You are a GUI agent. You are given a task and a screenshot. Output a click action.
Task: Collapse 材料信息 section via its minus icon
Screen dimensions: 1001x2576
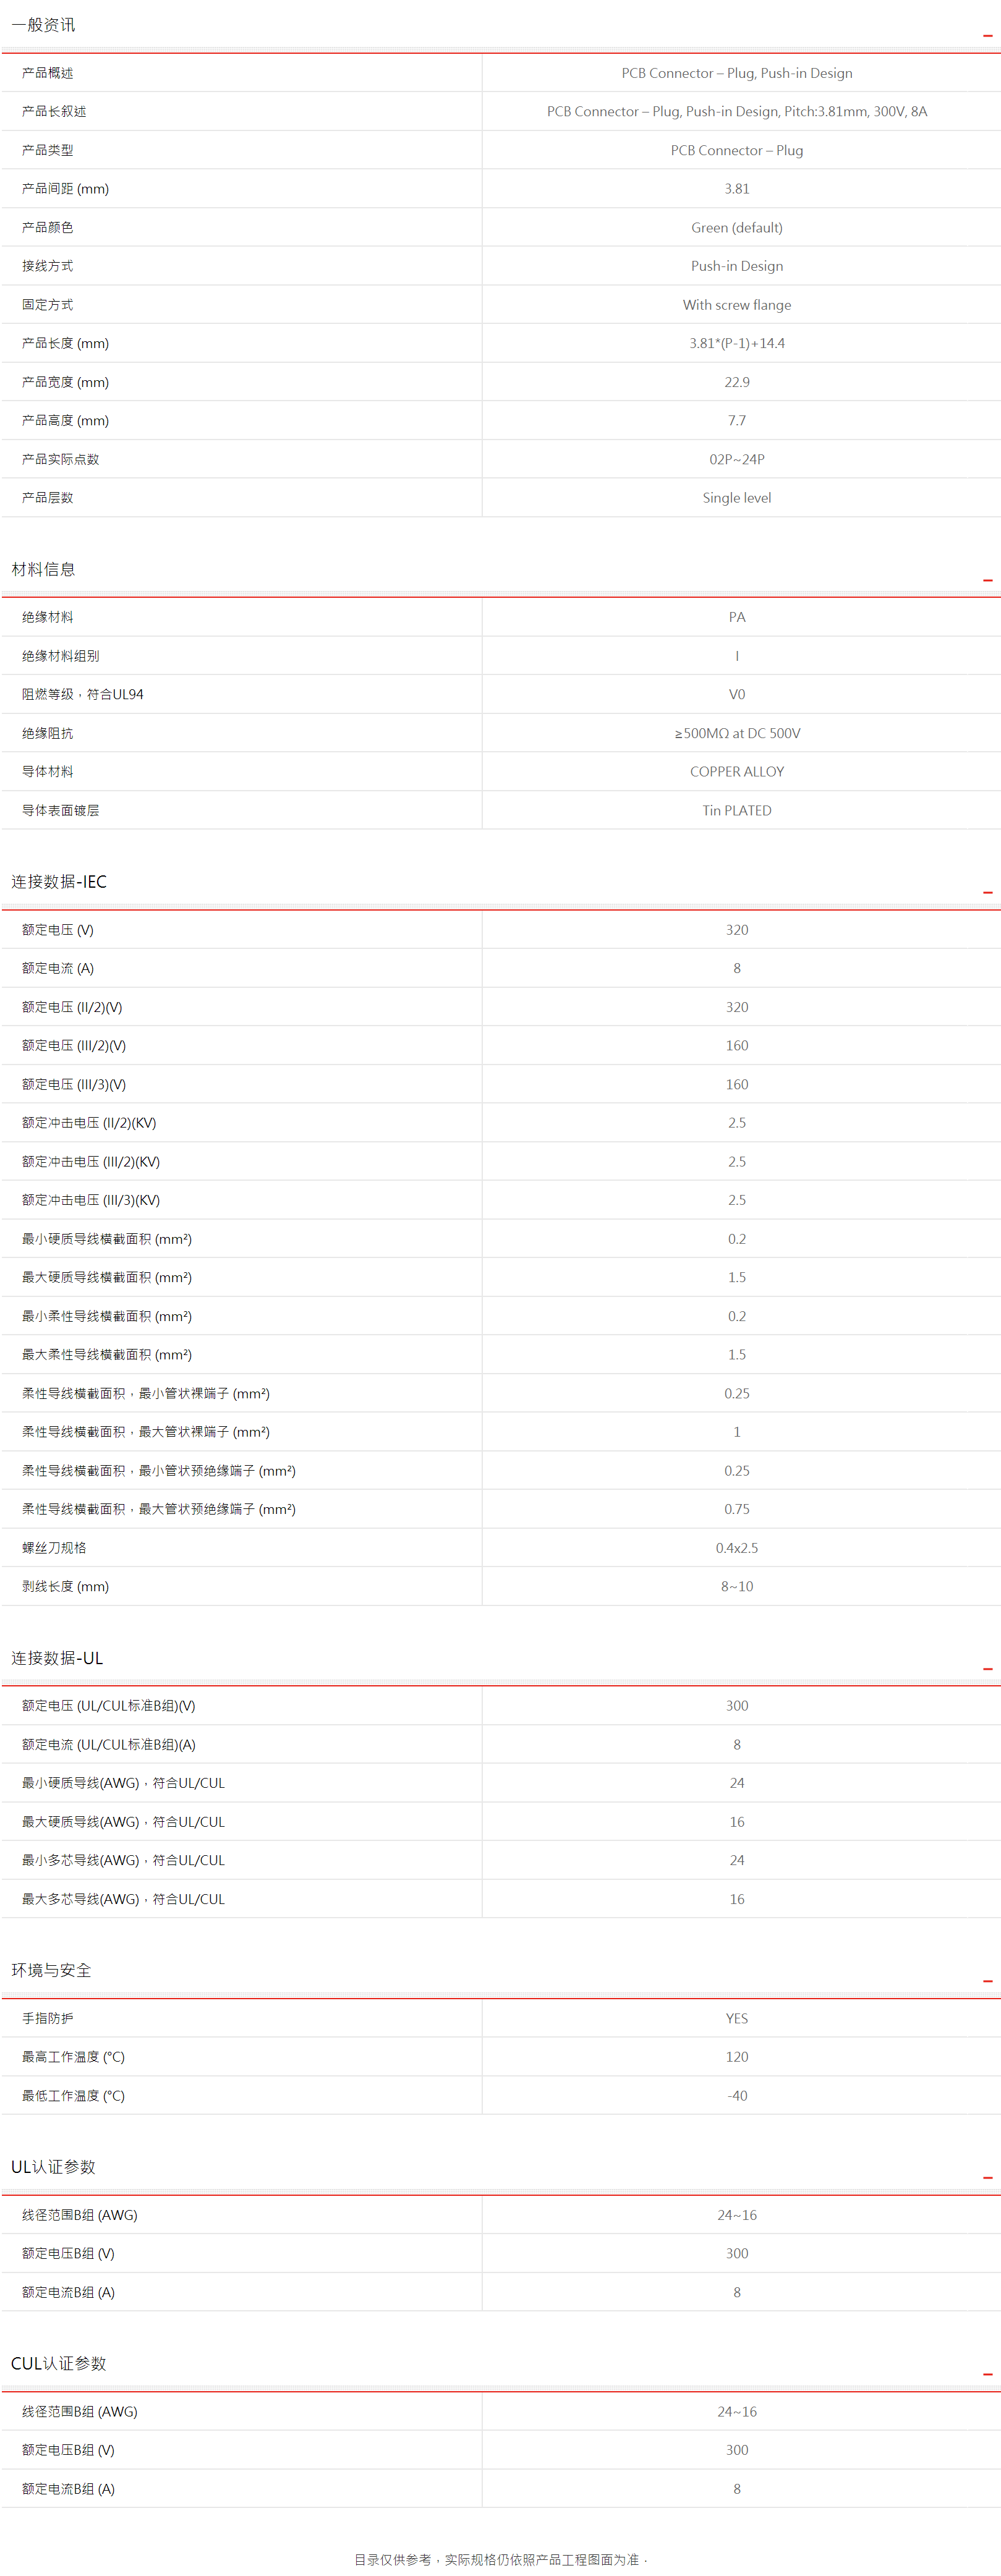click(x=987, y=580)
